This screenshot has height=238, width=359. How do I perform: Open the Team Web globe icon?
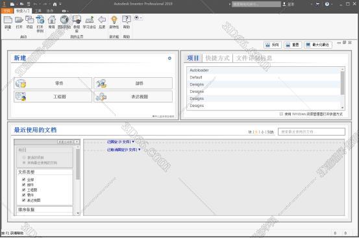point(64,19)
